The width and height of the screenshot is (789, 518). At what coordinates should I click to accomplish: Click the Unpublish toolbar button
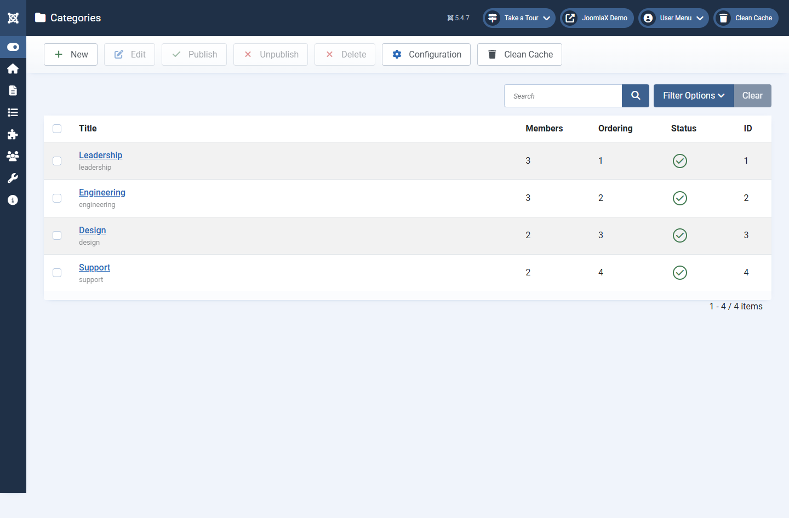(x=271, y=54)
